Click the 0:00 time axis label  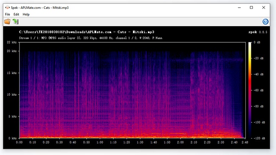(x=19, y=142)
